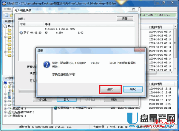Click the 写入 button
The height and width of the screenshot is (131, 179).
click(x=67, y=100)
